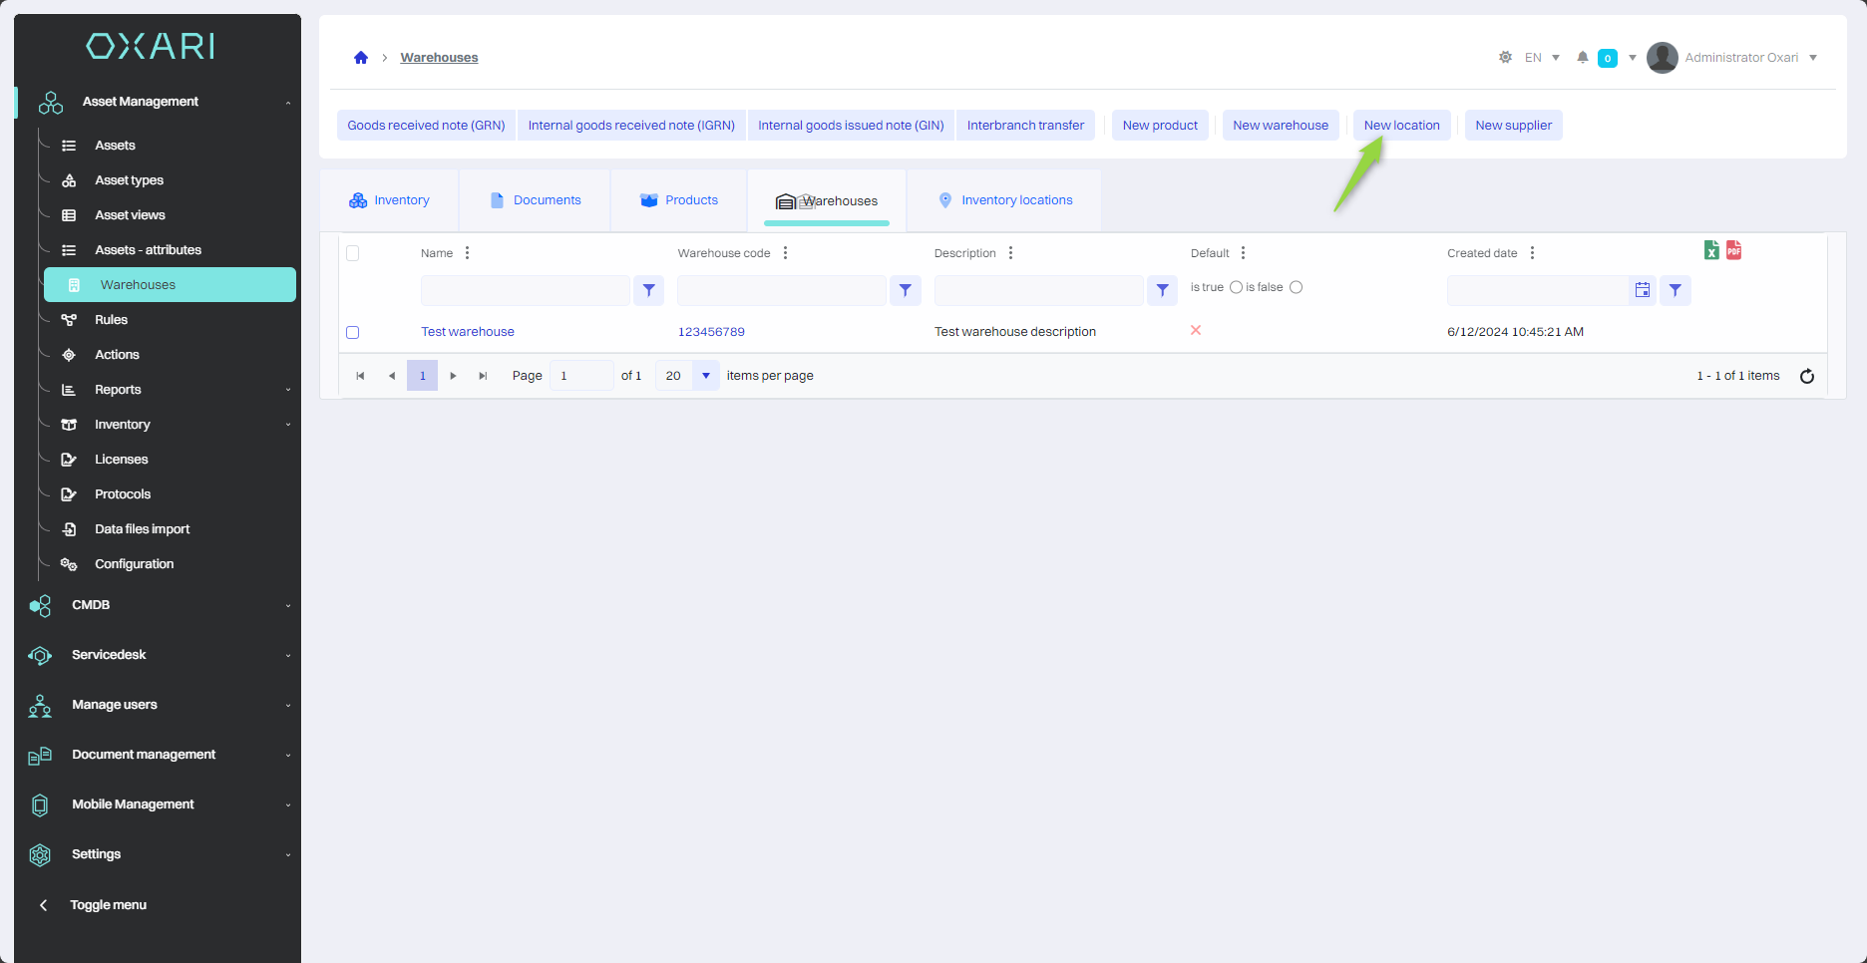Click the home breadcrumb icon
Screen dimensions: 1867x963
click(x=361, y=58)
